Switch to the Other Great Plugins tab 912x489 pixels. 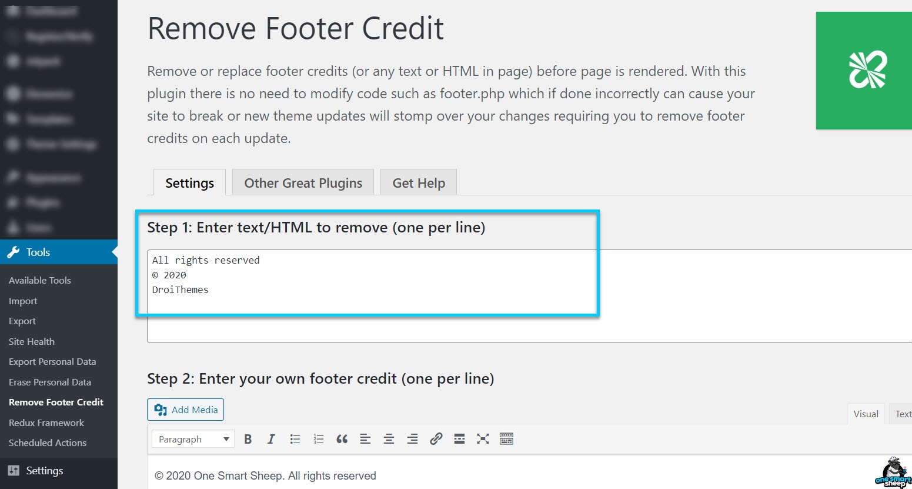point(303,182)
